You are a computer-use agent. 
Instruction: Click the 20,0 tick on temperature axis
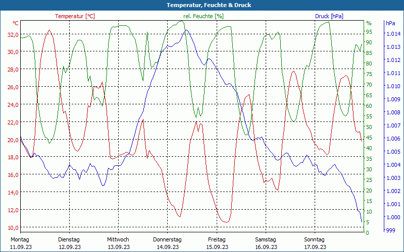[x=13, y=140]
